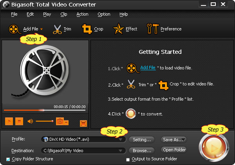The height and width of the screenshot is (165, 235).
Task: Open the snapshot folder dropdown arrow
Action: [66, 122]
